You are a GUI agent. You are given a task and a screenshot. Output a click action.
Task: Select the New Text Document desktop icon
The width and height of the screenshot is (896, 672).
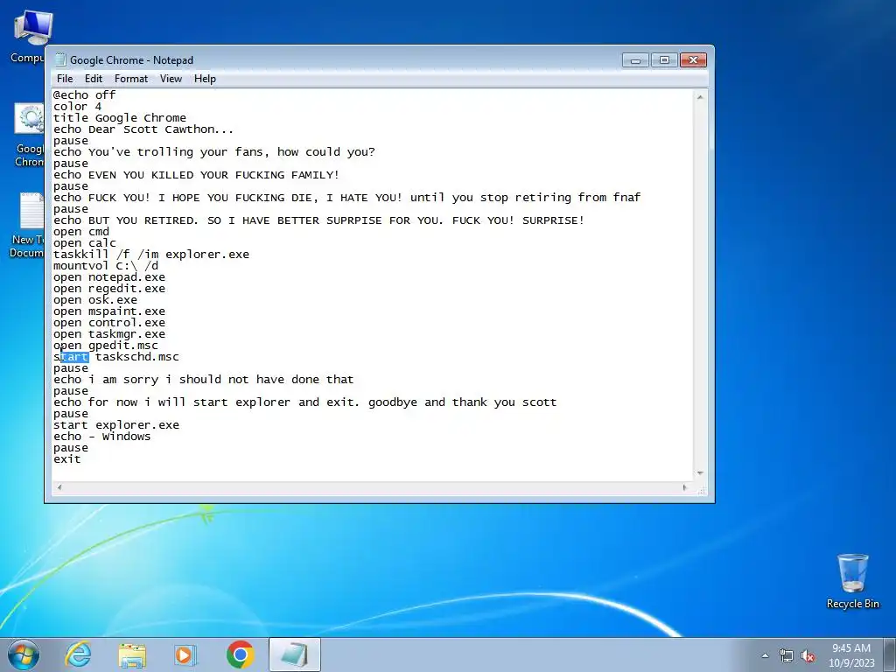point(27,226)
